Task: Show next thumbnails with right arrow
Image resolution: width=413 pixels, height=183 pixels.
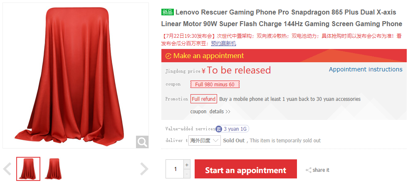Action: point(144,169)
